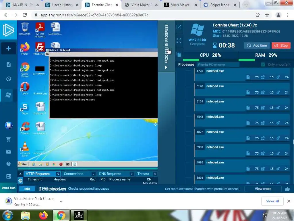Open the shopping cart icon in sidebar
This screenshot has width=294, height=221.
tap(8, 139)
